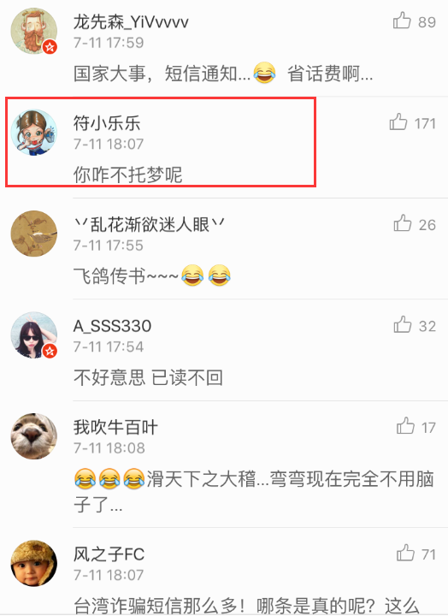Open username 龙先森_YiVvvvv profile link
The image size is (448, 616).
[x=131, y=22]
